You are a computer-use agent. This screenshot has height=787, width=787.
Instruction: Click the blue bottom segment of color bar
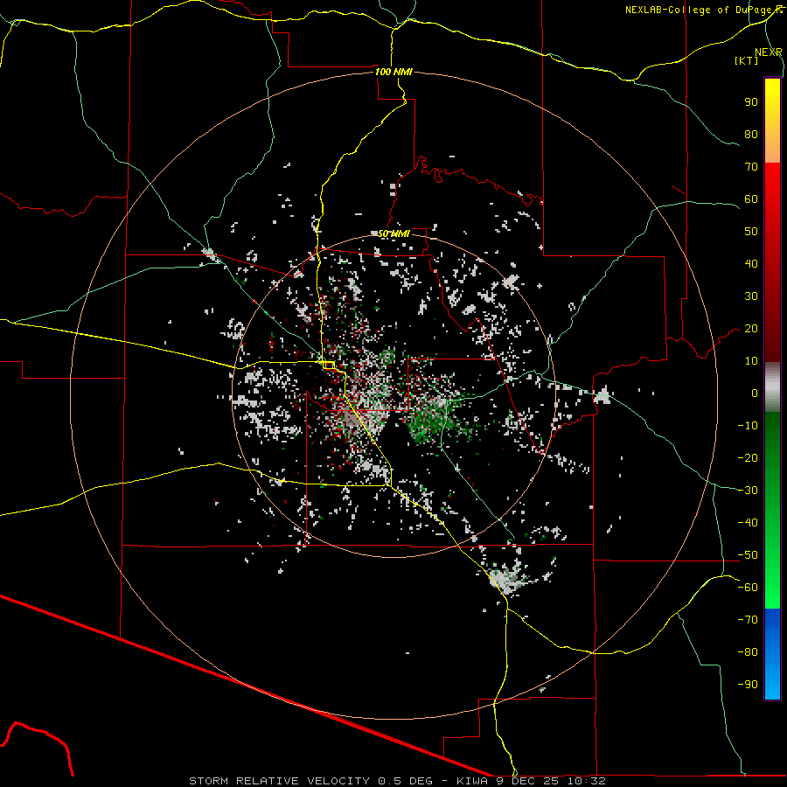pos(772,654)
